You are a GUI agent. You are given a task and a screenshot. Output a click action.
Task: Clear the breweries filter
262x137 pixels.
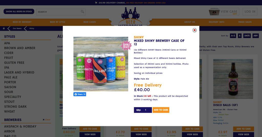pyautogui.click(x=47, y=120)
